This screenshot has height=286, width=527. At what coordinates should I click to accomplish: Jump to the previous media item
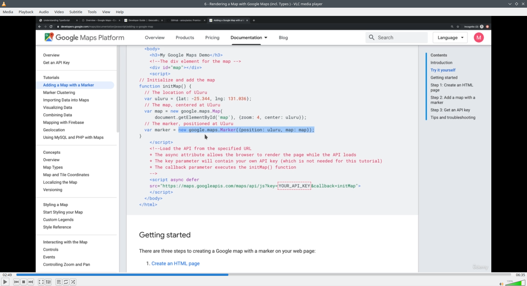(x=16, y=282)
